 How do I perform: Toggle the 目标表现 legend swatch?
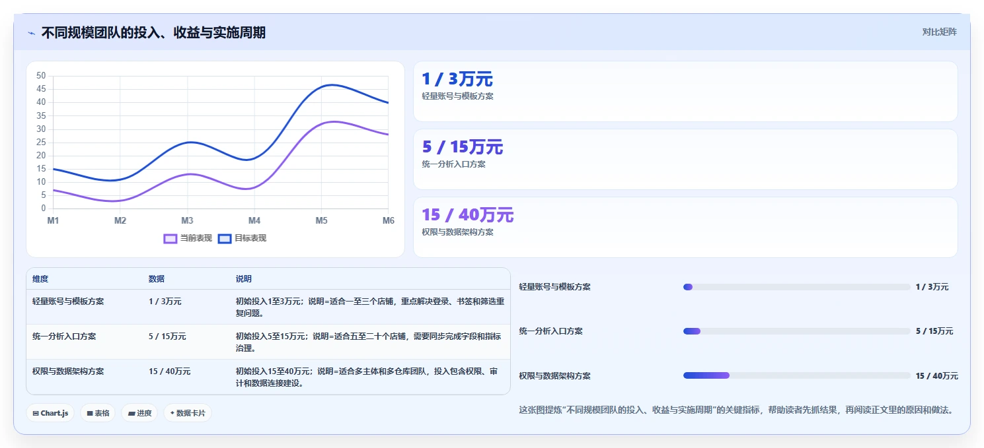point(225,238)
